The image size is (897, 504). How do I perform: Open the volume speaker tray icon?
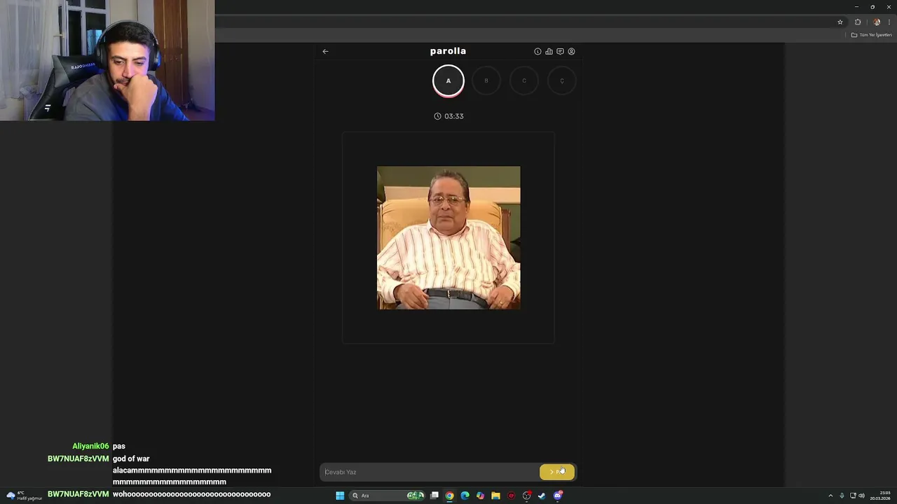[862, 496]
